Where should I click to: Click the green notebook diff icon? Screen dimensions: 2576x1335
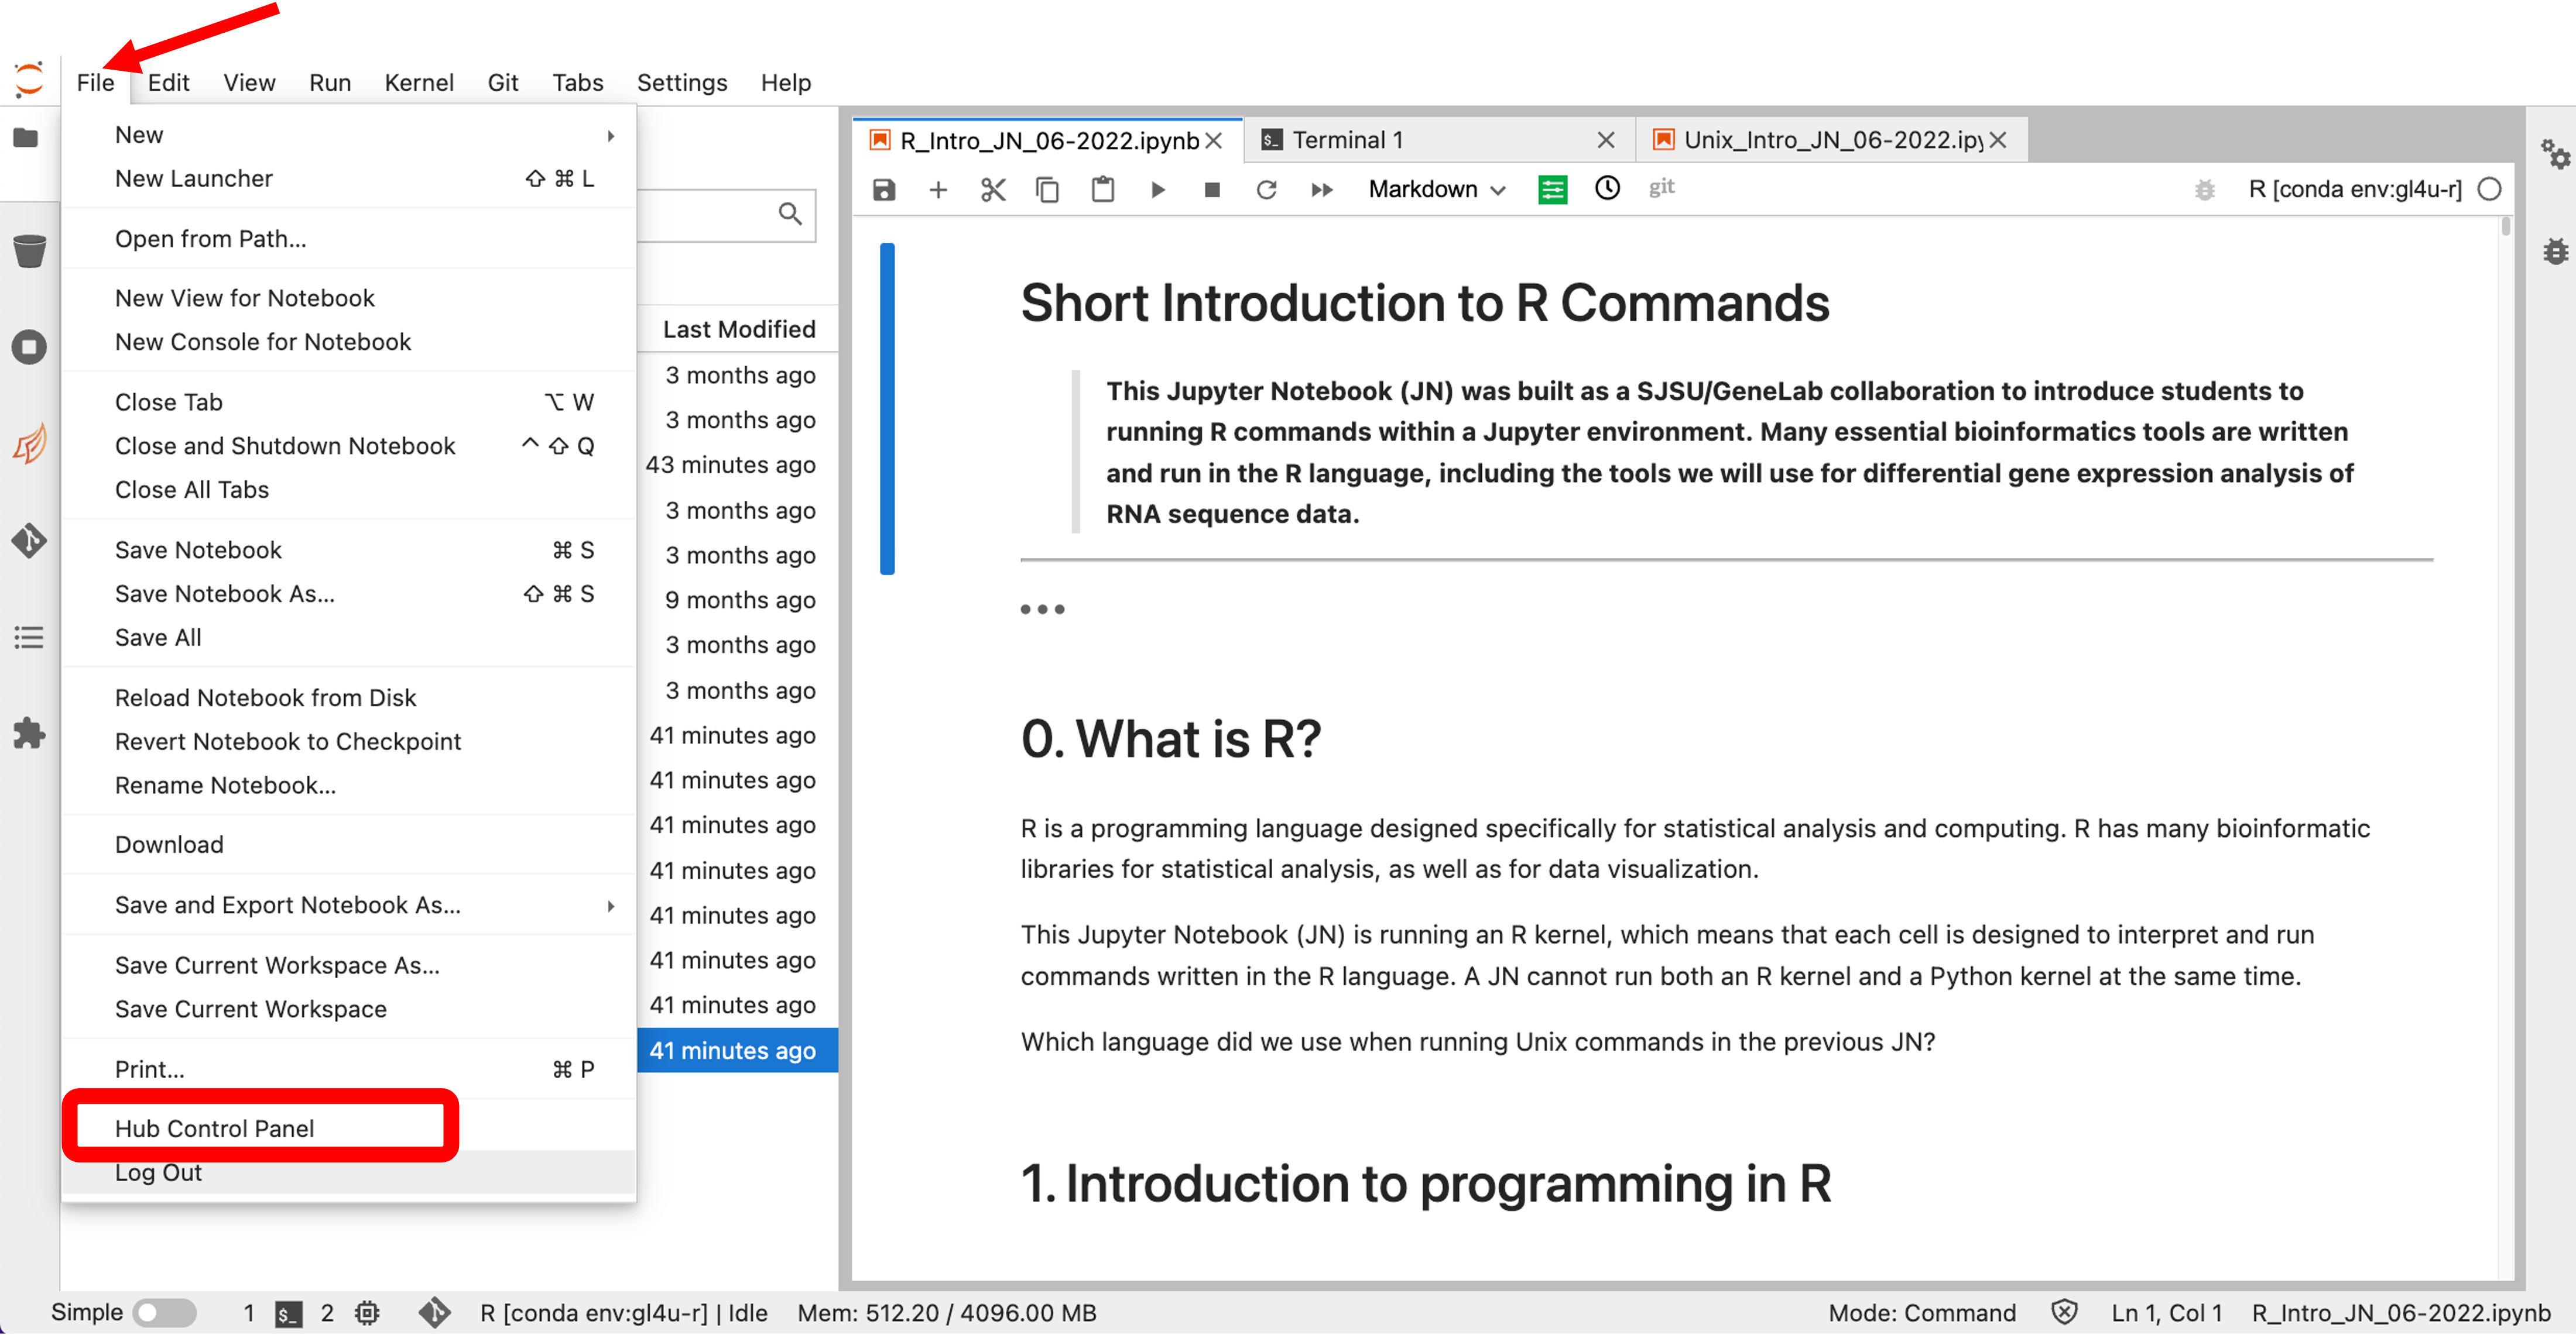[1553, 189]
